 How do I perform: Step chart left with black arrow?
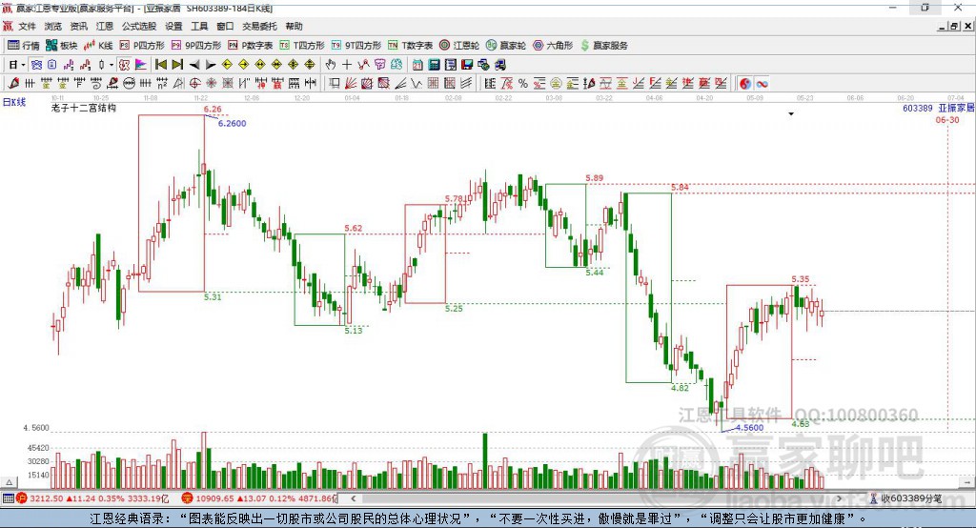(194, 65)
